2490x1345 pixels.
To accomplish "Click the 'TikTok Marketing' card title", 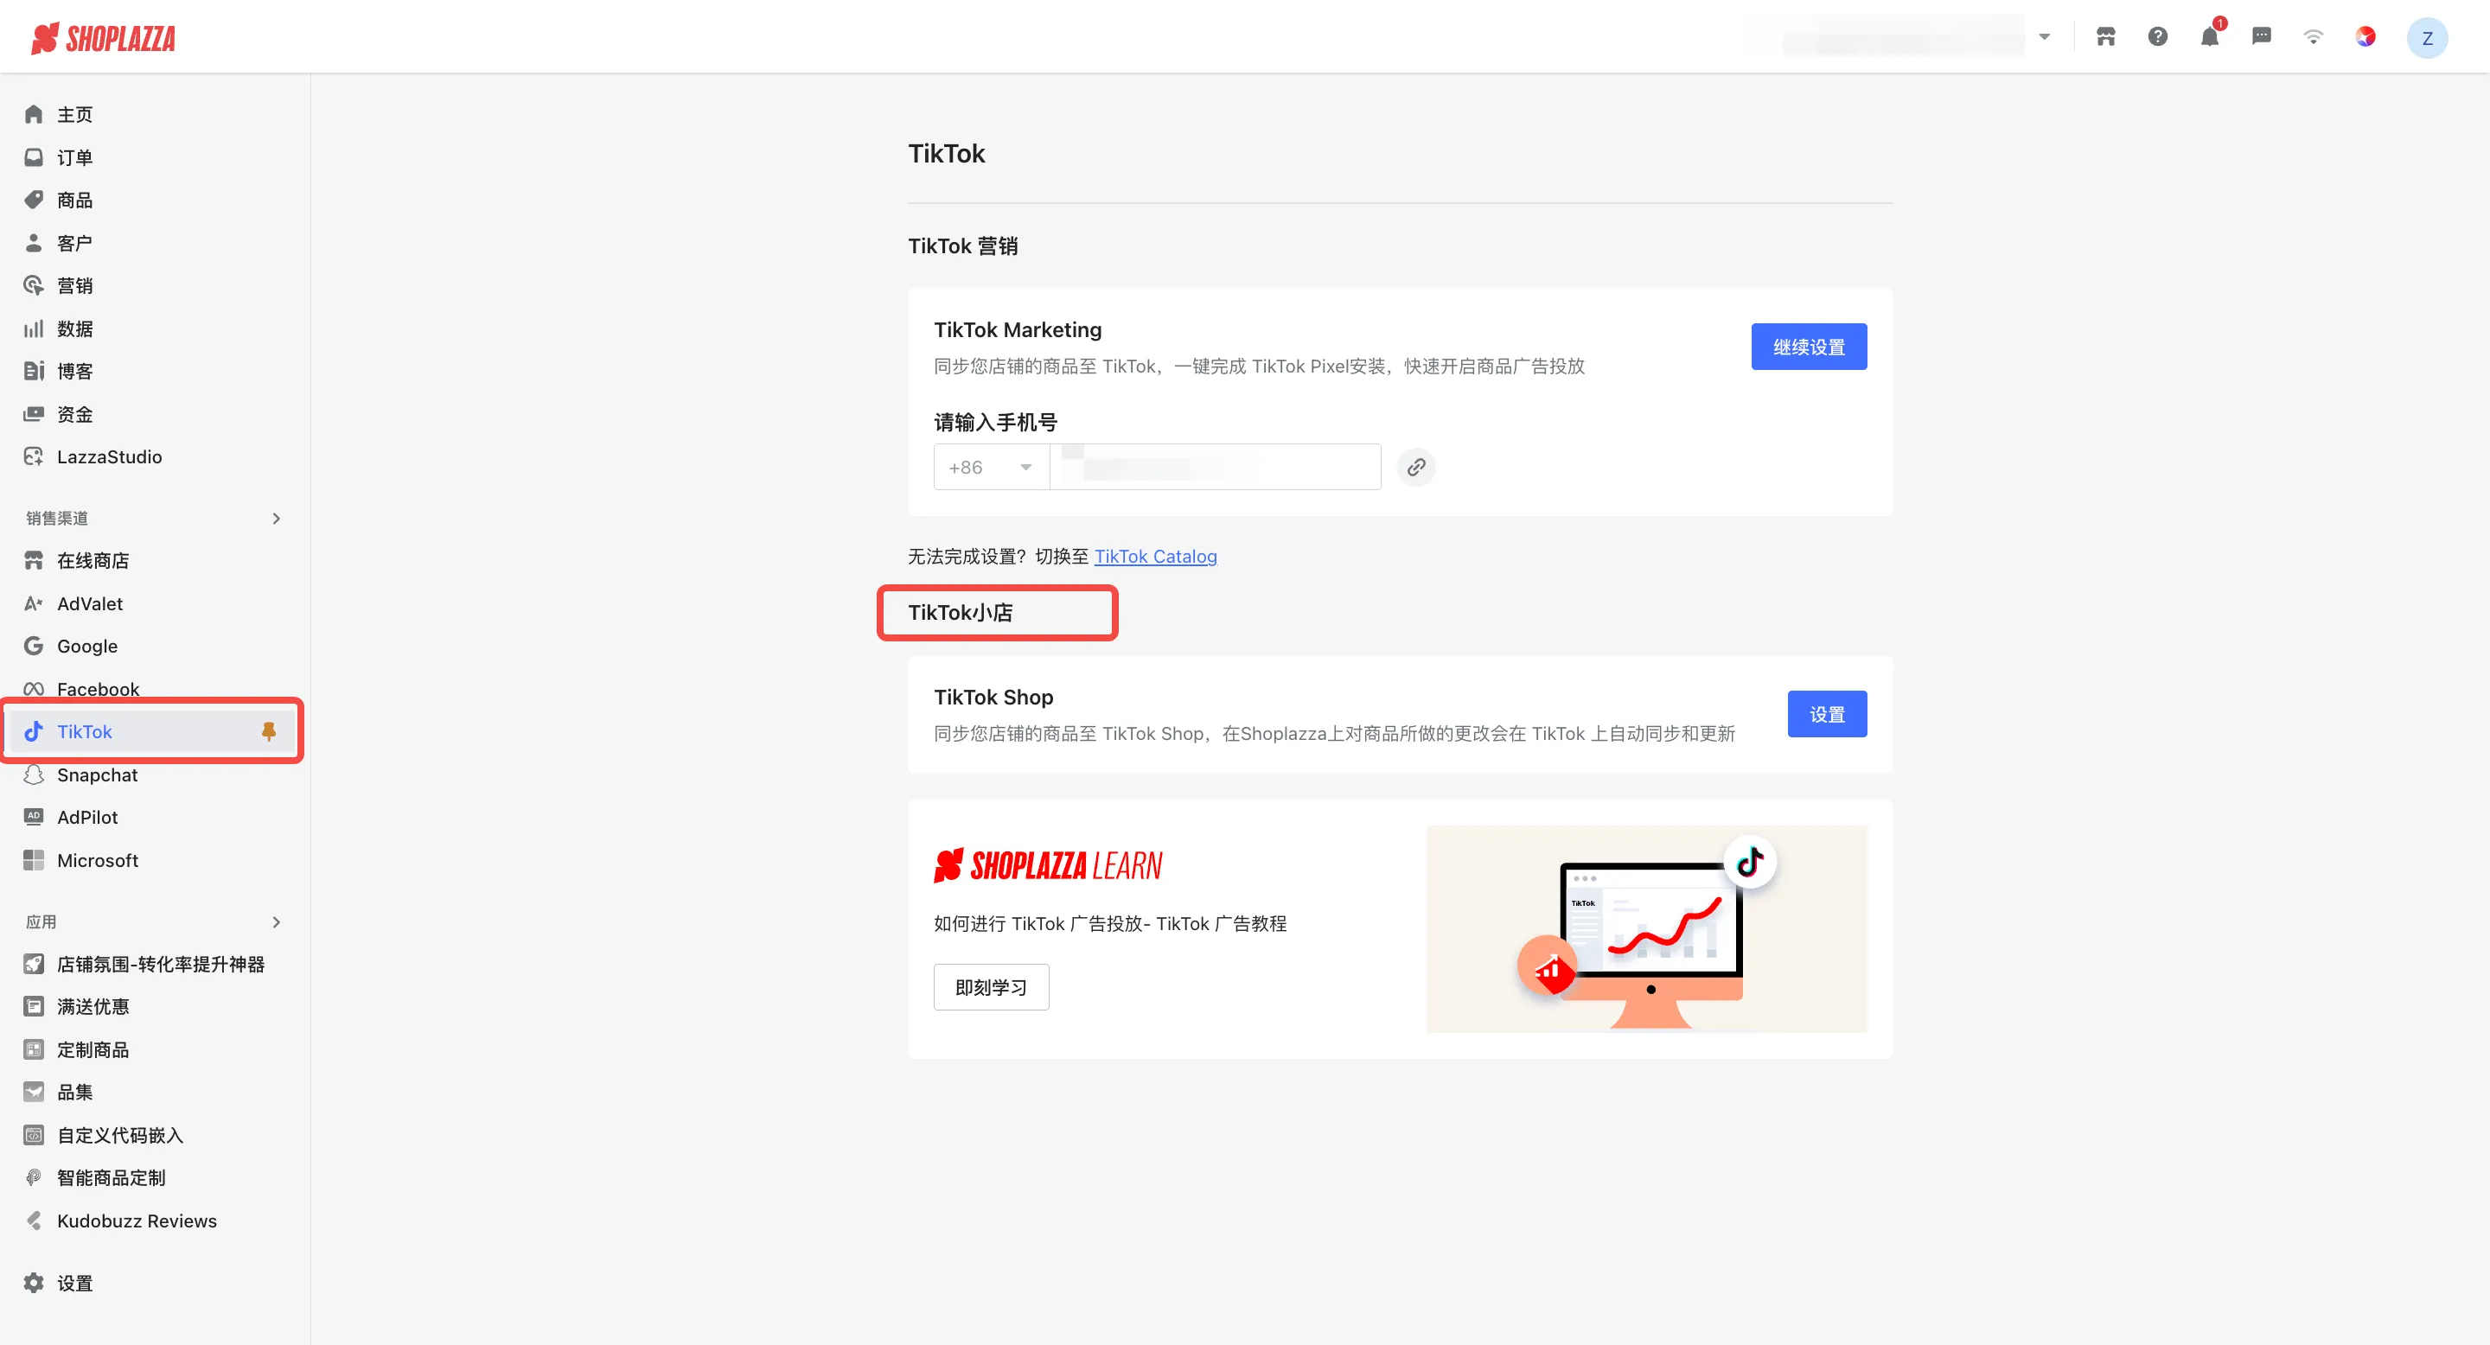I will pos(1017,330).
